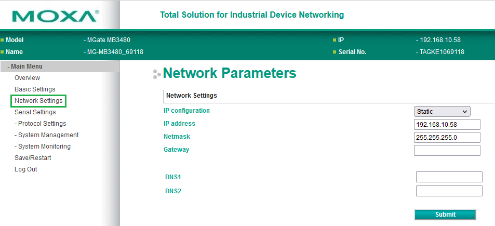Expand the Protocol Settings submenu

(x=41, y=124)
